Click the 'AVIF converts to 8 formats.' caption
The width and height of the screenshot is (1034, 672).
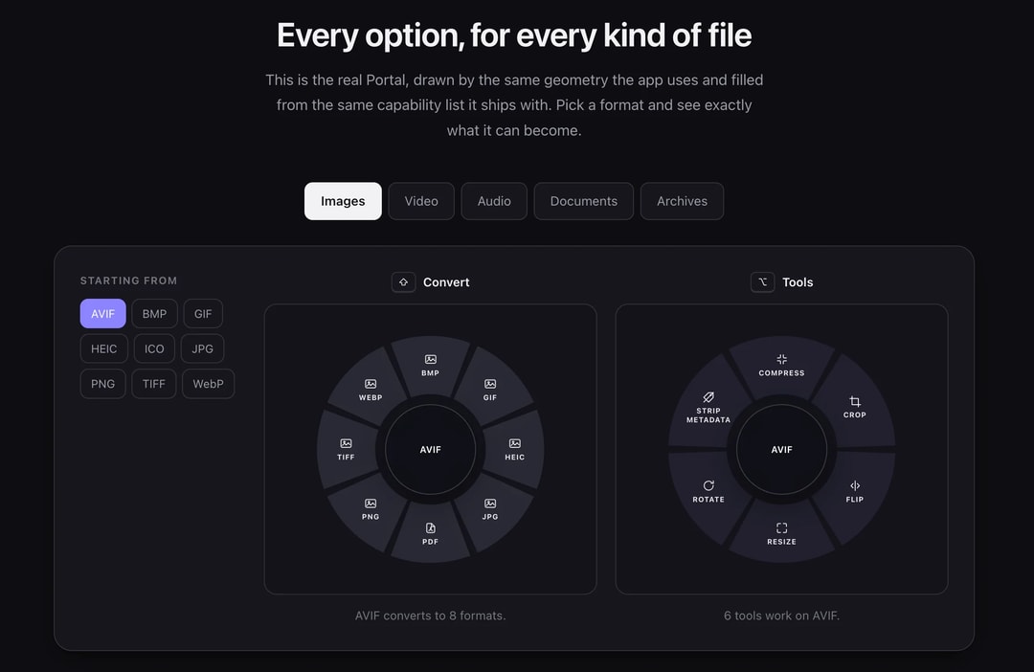[430, 616]
